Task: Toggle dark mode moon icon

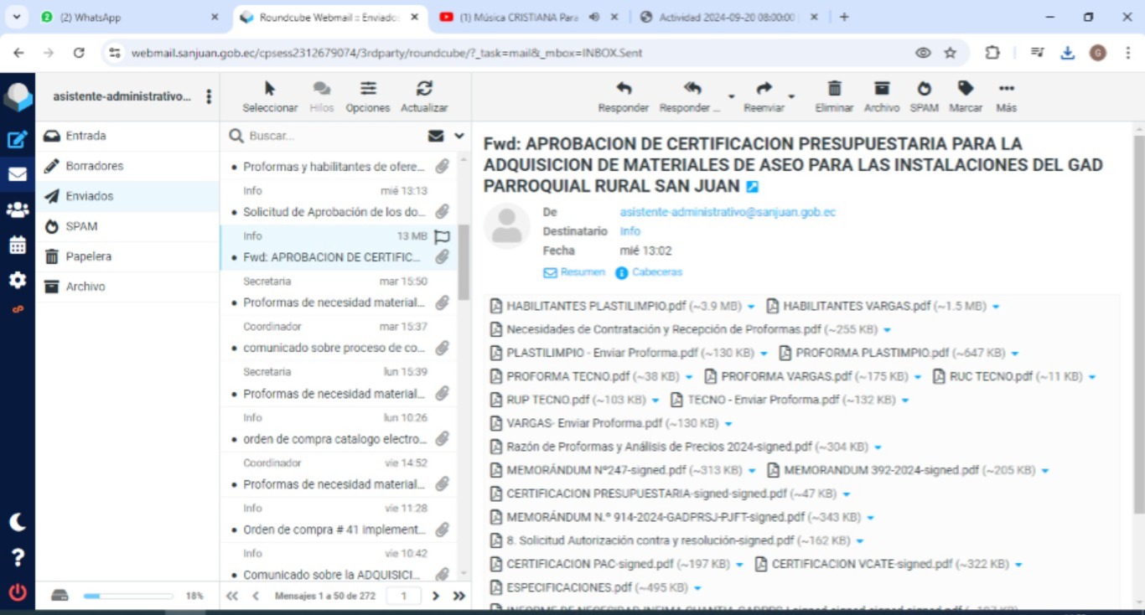Action: (x=18, y=522)
